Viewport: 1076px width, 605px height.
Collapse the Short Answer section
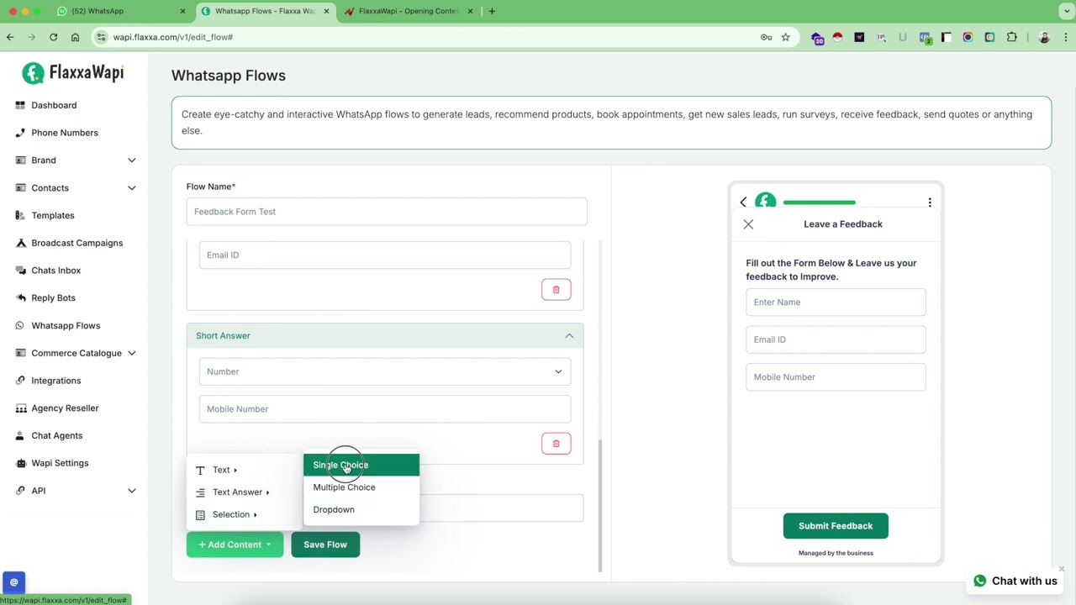569,336
